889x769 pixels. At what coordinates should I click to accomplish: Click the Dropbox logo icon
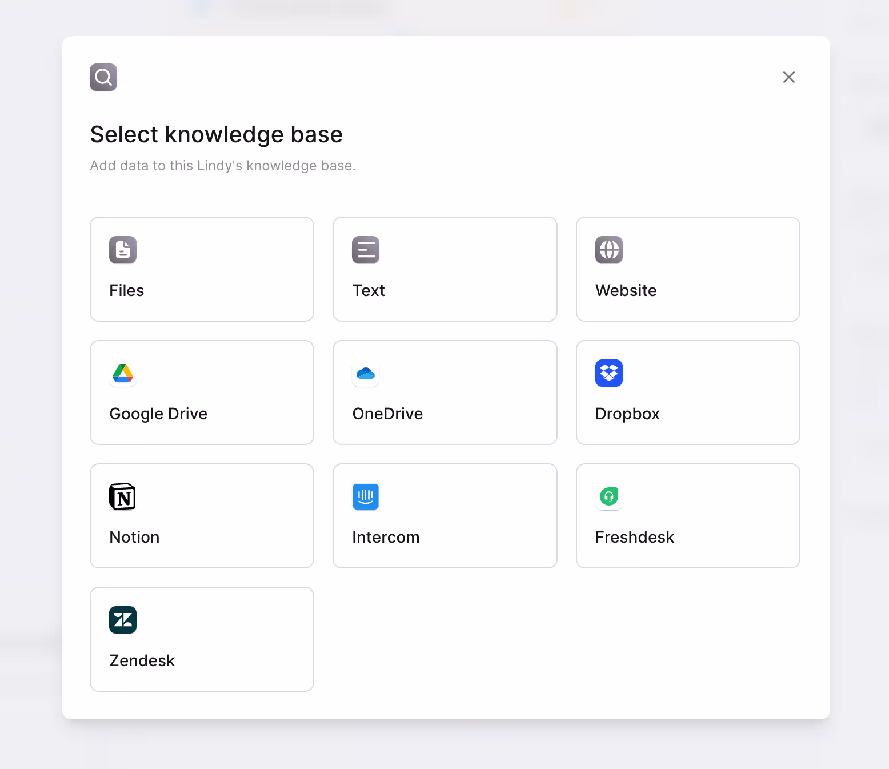[x=609, y=373]
